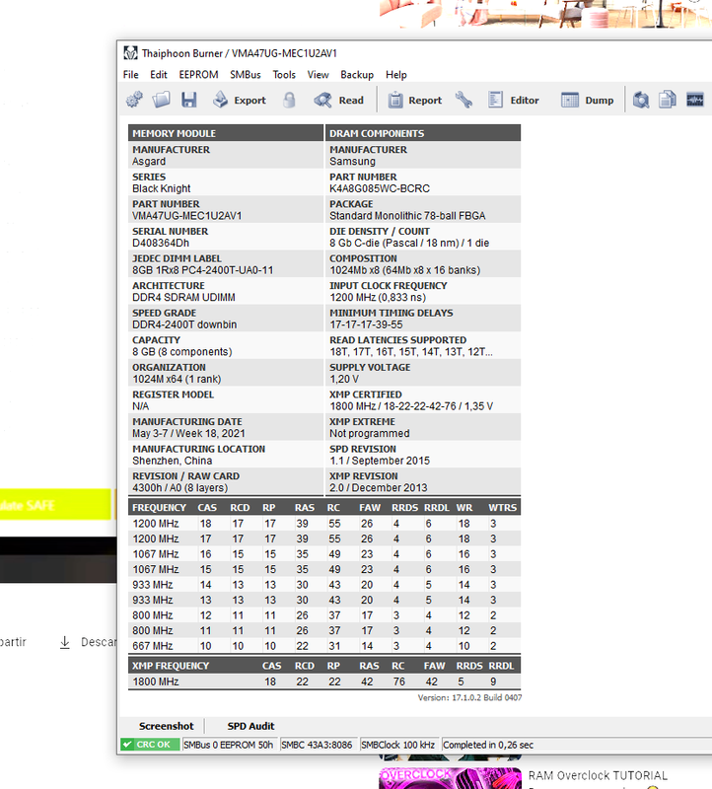Click the Export toolbar button
The height and width of the screenshot is (789, 712).
tap(240, 101)
